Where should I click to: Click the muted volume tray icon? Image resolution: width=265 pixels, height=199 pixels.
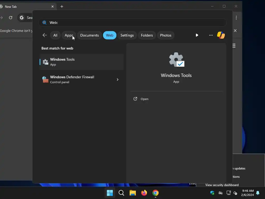click(x=235, y=193)
